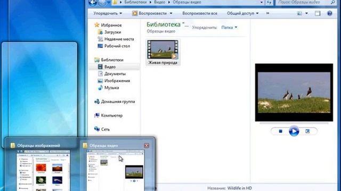
Task: Open the view options dropdown arrow
Action: [306, 13]
